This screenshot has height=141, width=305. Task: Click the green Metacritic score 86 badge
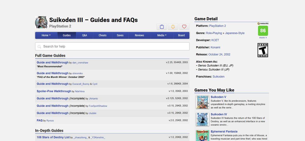[x=263, y=31]
